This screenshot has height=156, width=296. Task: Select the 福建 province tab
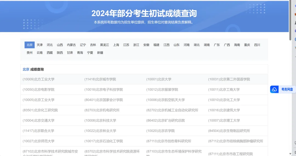pyautogui.click(x=156, y=45)
